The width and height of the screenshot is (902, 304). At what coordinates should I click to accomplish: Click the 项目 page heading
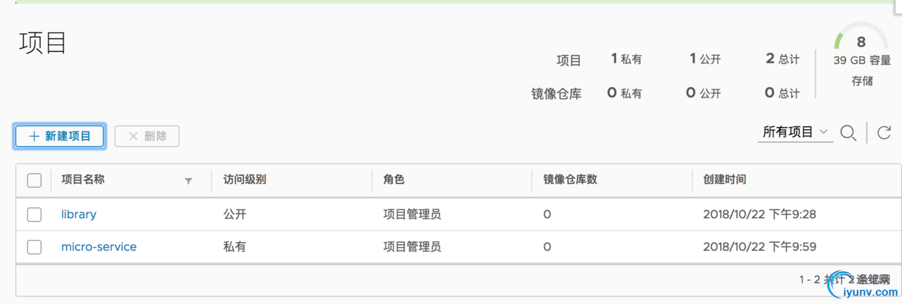[43, 44]
